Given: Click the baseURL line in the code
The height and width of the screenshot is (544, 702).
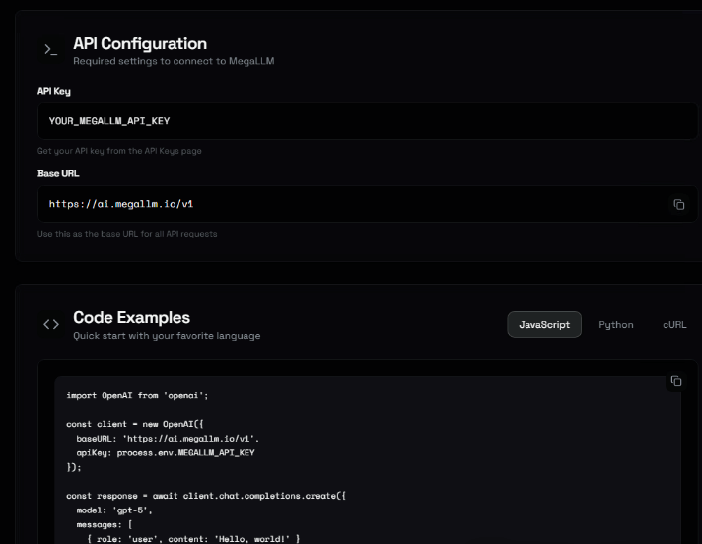Looking at the screenshot, I should (168, 439).
